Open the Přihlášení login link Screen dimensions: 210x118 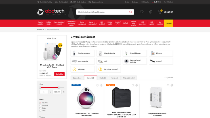coord(168,2)
